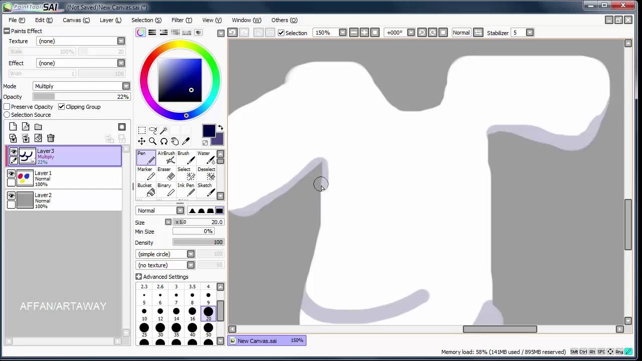Viewport: 642px width, 361px height.
Task: Activate the move layer tool
Action: click(142, 141)
